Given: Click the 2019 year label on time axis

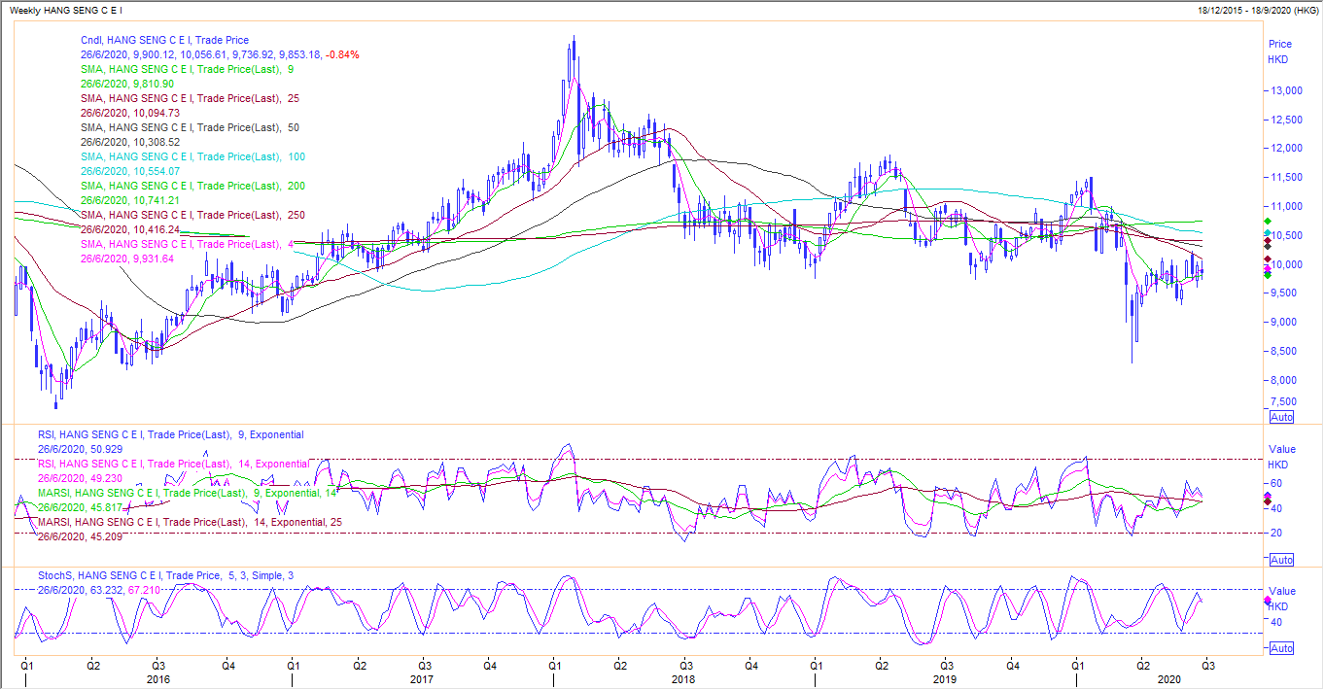Looking at the screenshot, I should click(x=946, y=680).
